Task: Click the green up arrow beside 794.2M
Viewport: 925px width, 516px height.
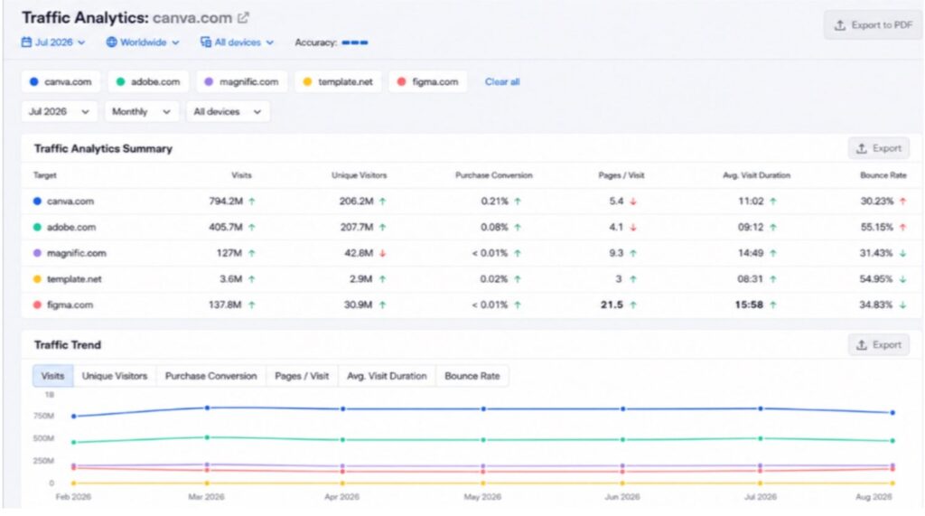Action: tap(252, 202)
